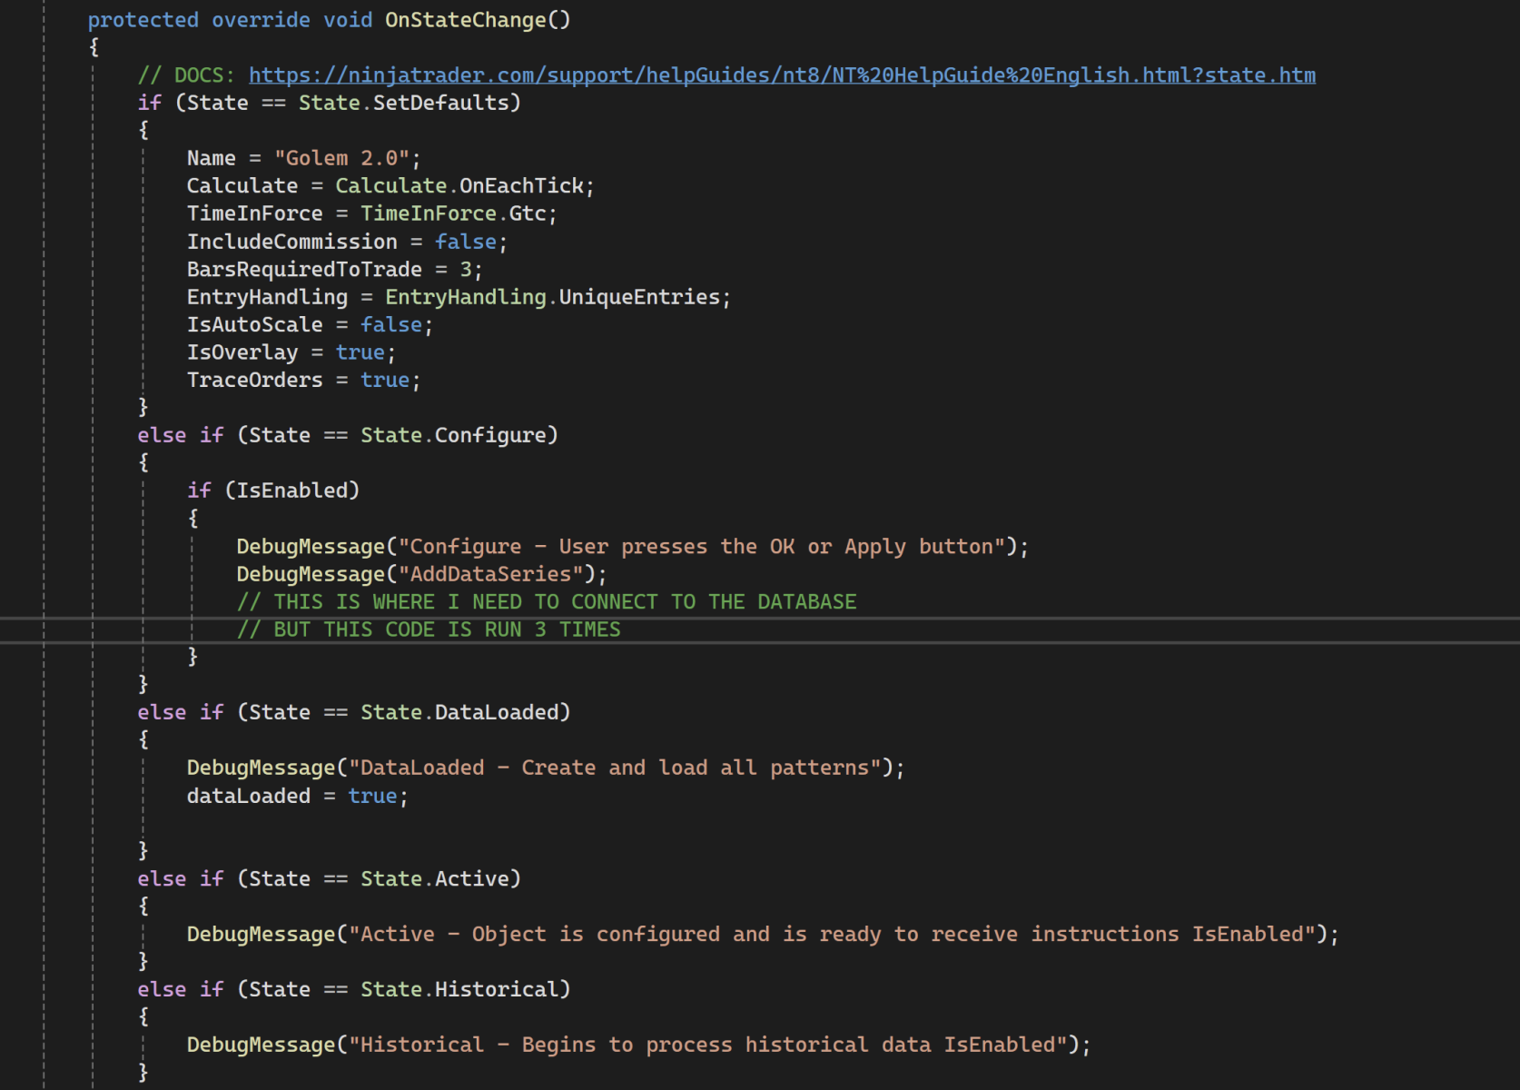
Task: Click the true value of IsOverlay
Action: click(360, 352)
